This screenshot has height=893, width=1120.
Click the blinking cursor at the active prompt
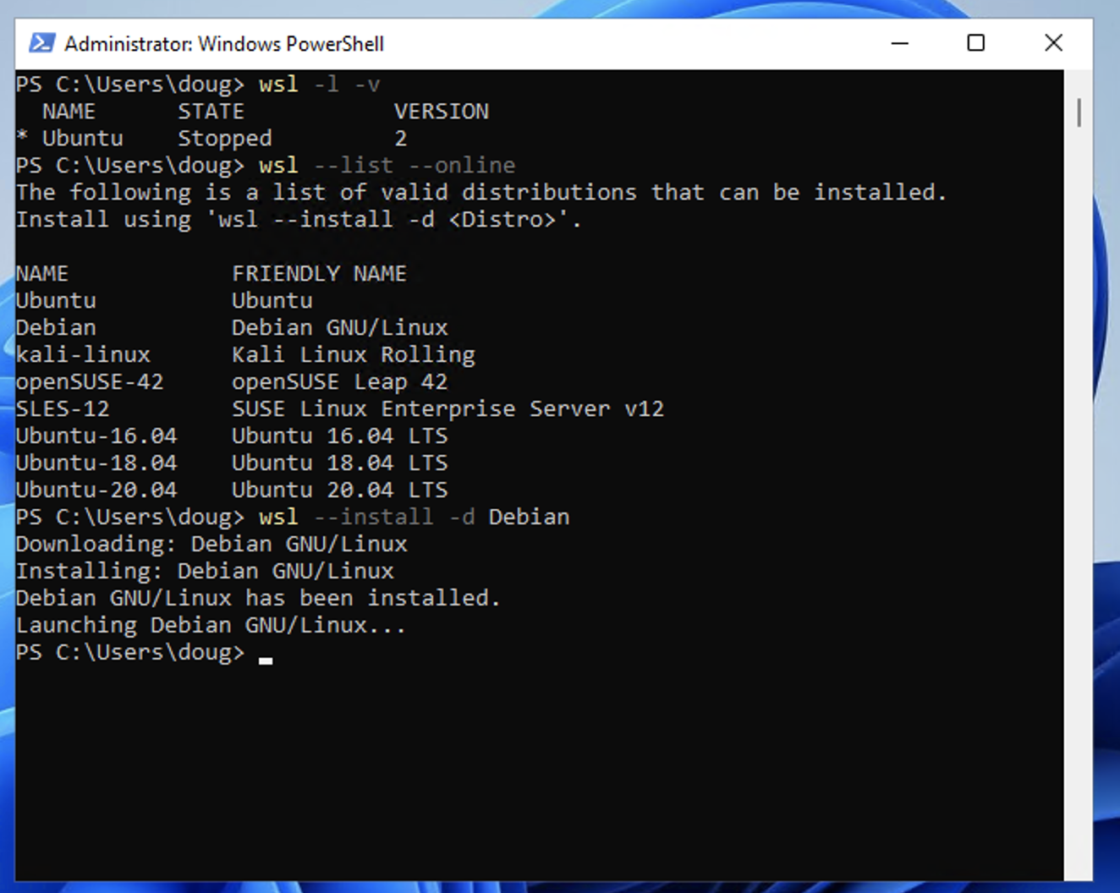click(267, 655)
